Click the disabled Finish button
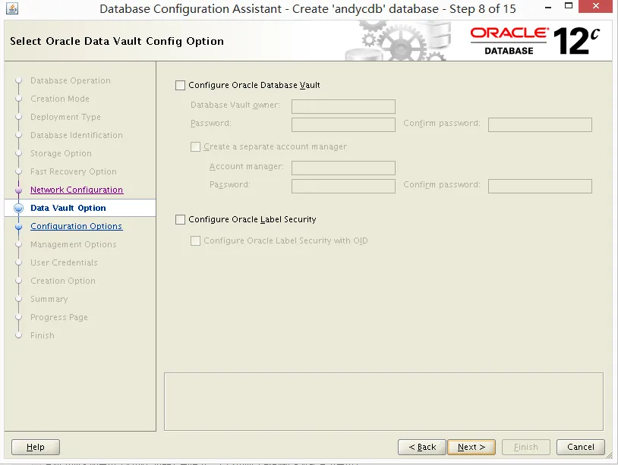 pyautogui.click(x=526, y=447)
